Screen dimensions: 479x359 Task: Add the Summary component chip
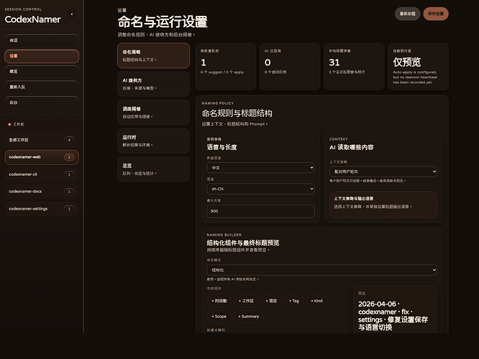pos(249,317)
